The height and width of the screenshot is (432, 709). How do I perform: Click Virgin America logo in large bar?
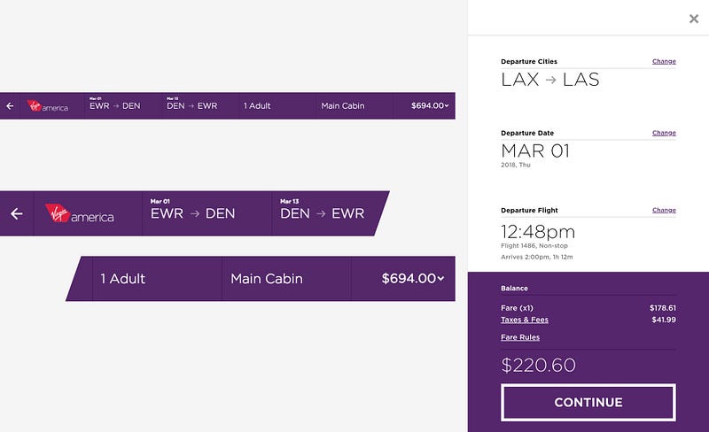click(80, 213)
